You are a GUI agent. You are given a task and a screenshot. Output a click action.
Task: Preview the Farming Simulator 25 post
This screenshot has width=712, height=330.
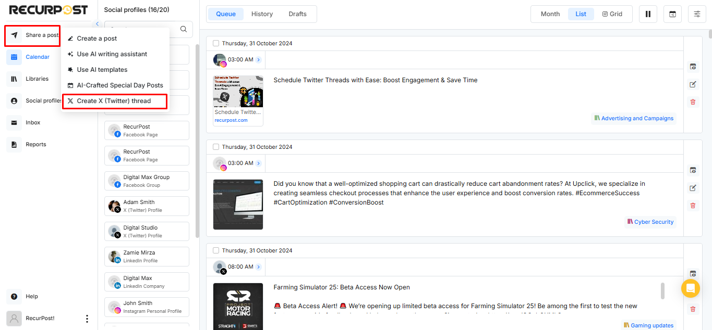(x=693, y=274)
